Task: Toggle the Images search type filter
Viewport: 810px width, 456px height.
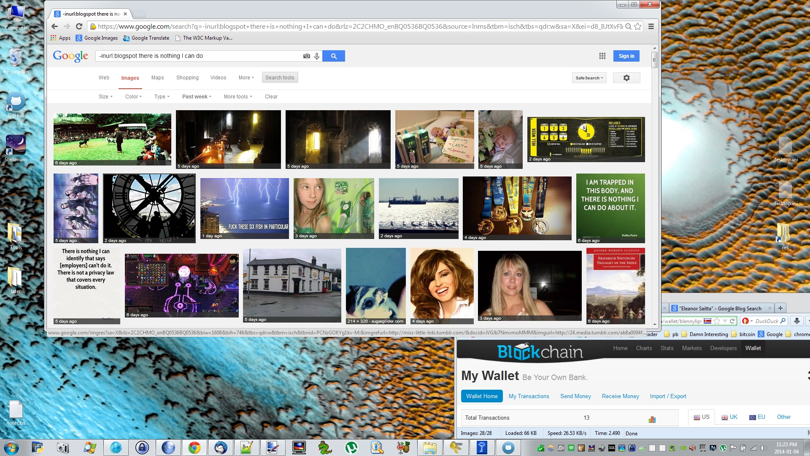Action: point(130,77)
